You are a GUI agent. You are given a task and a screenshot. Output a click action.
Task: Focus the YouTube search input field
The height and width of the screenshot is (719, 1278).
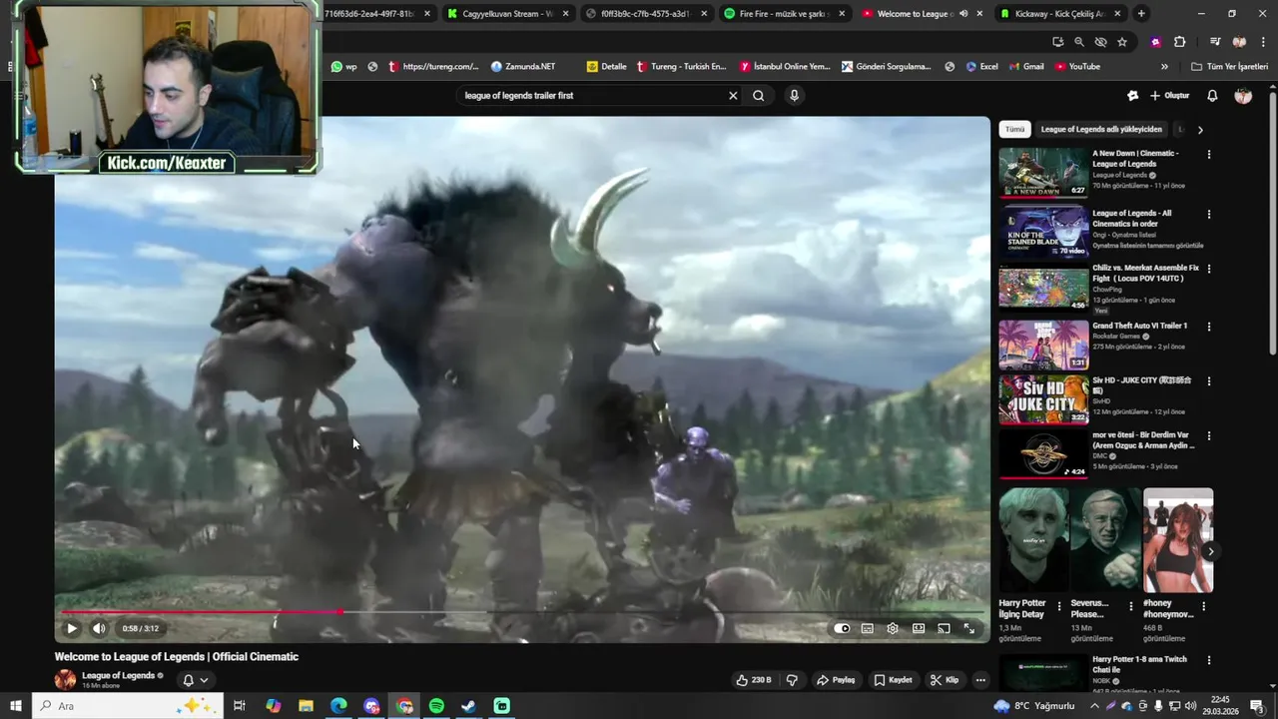pos(591,96)
